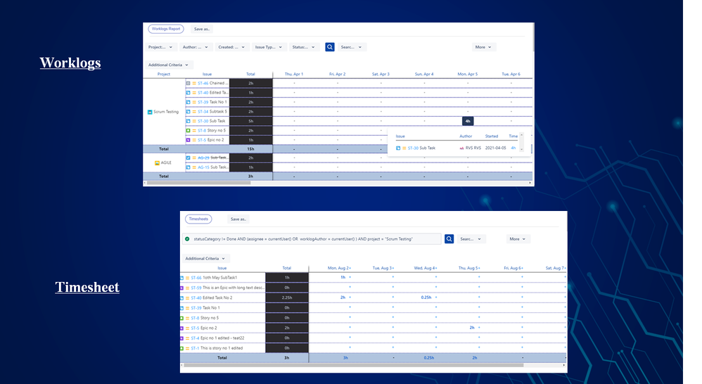The width and height of the screenshot is (702, 384).
Task: Open the Status filter dropdown
Action: coord(304,47)
